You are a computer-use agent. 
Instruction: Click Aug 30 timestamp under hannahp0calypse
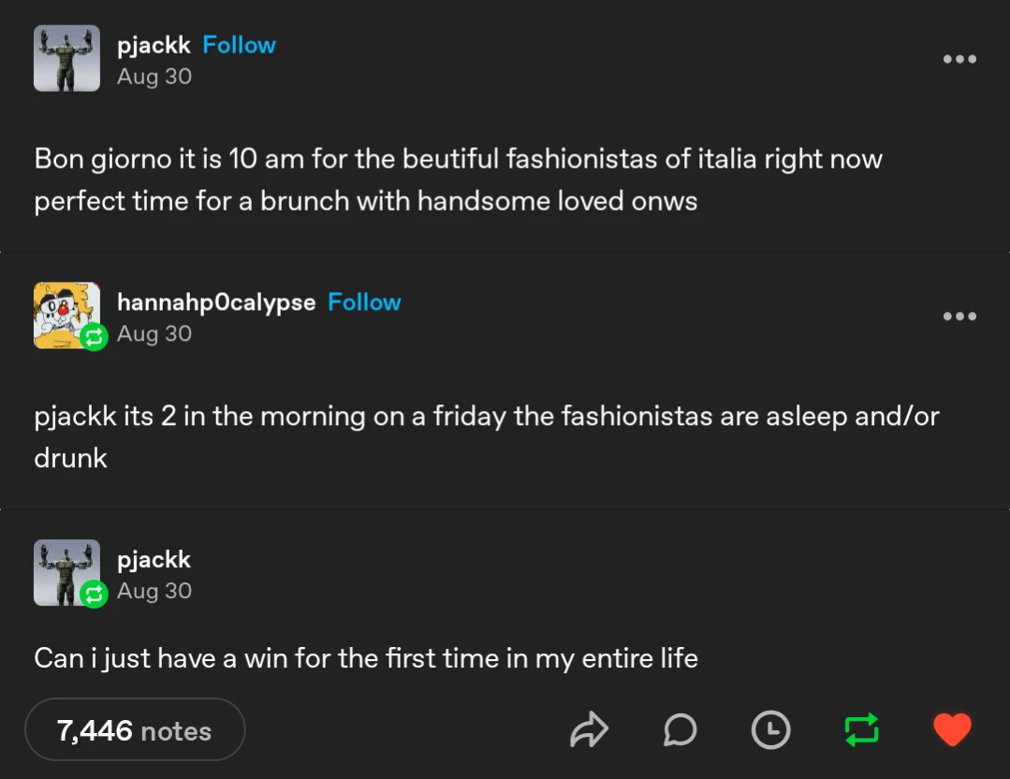154,334
